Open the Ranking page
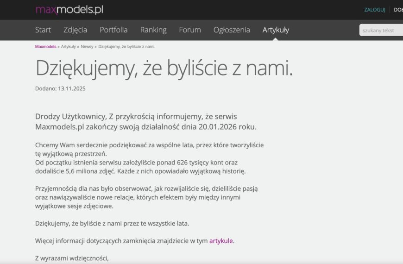The height and width of the screenshot is (264, 403). coord(153,30)
